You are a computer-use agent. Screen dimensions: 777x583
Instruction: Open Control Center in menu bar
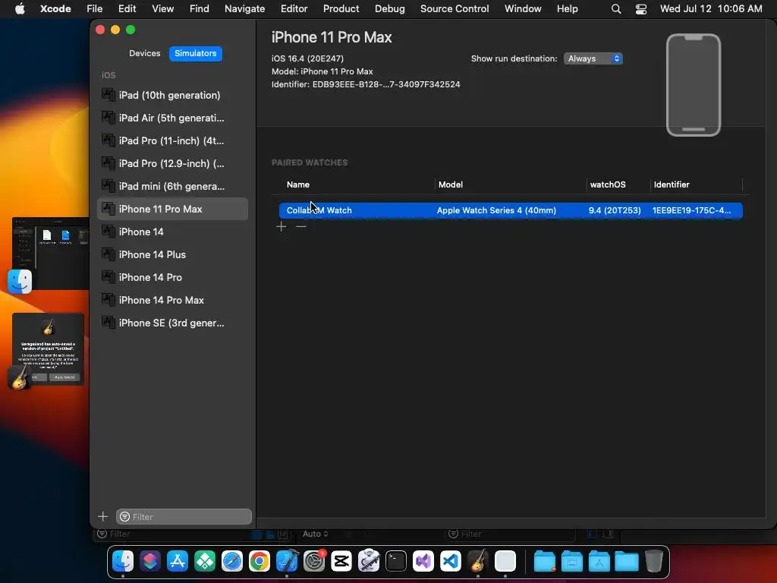pos(641,9)
